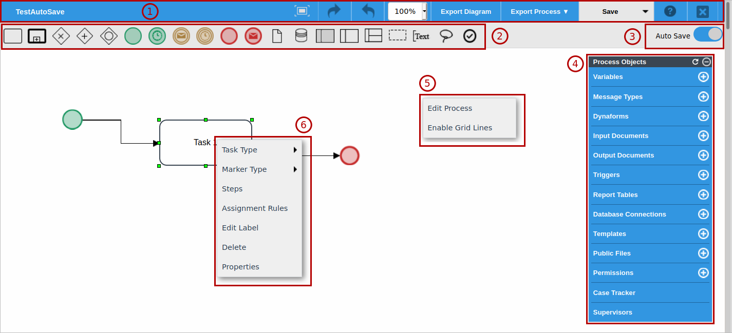Select the exclusive gateway icon
The image size is (732, 333).
click(61, 36)
